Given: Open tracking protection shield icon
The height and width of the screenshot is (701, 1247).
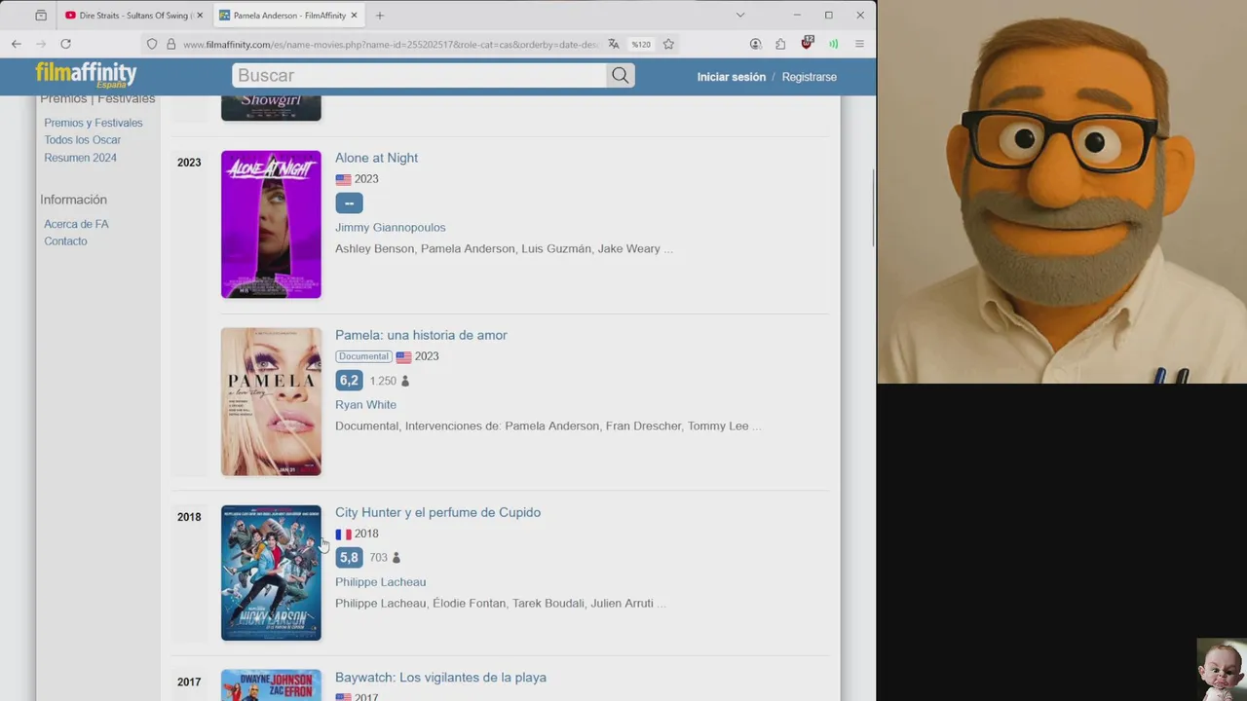Looking at the screenshot, I should [x=152, y=44].
